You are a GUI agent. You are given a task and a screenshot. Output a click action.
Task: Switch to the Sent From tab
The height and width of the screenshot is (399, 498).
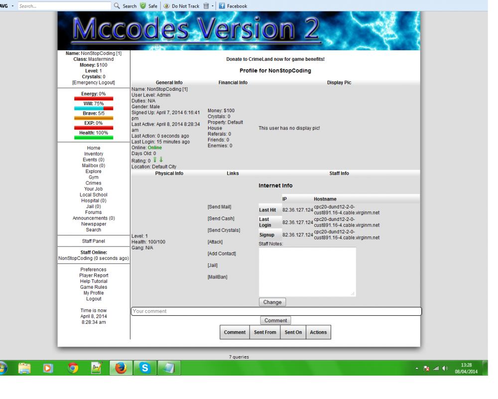coord(264,332)
